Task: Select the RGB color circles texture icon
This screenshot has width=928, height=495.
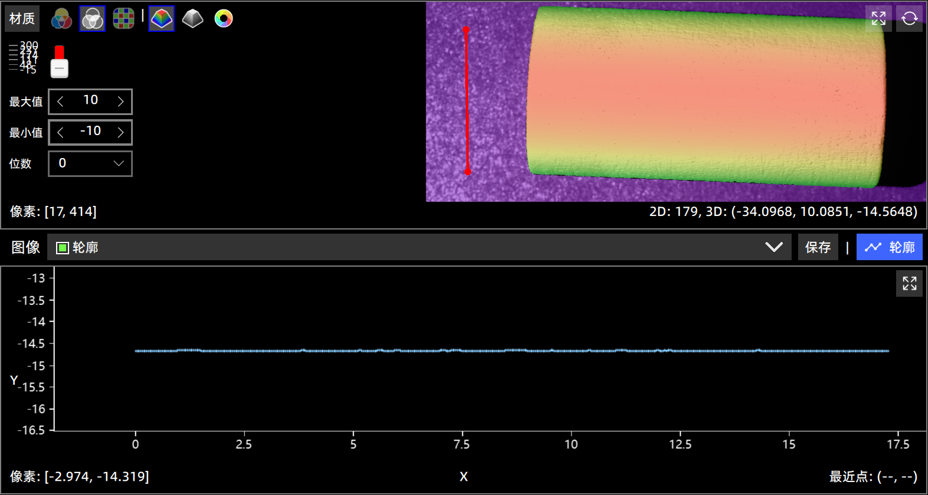Action: point(61,19)
